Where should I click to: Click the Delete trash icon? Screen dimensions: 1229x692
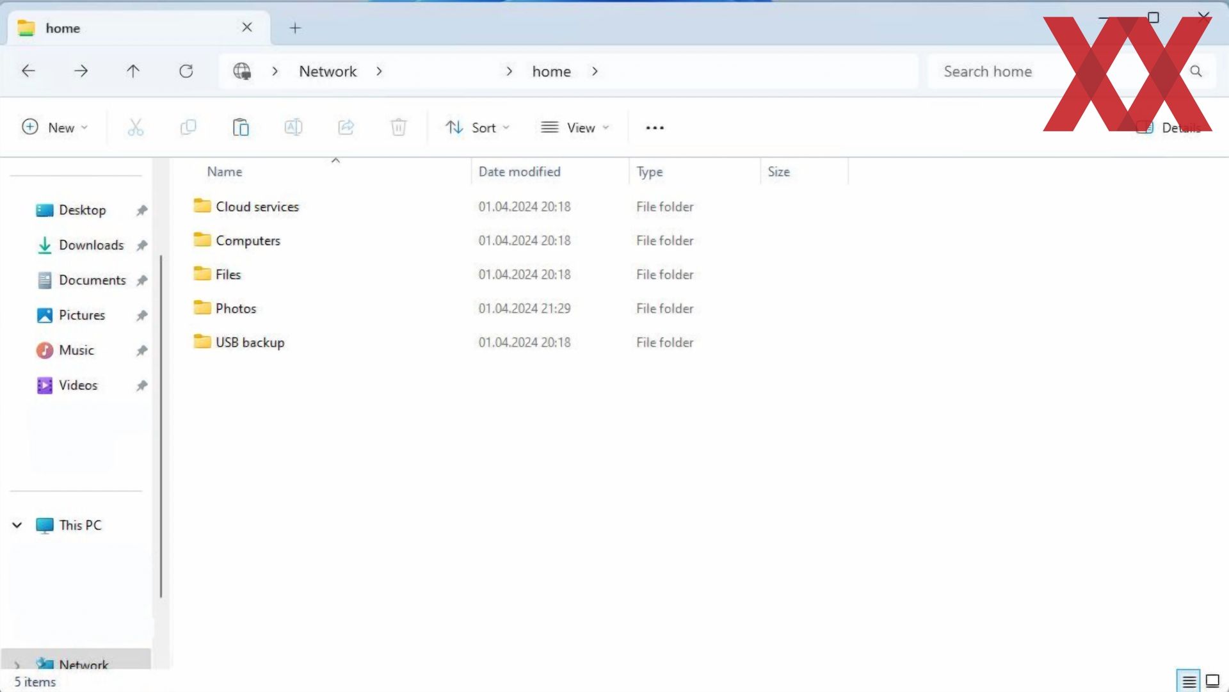[398, 127]
